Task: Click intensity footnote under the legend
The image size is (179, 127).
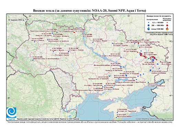Action: 159,33
